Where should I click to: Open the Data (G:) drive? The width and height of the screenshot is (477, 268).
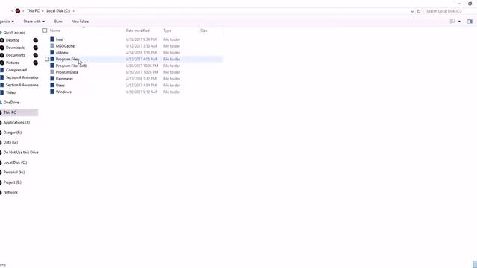(x=10, y=142)
